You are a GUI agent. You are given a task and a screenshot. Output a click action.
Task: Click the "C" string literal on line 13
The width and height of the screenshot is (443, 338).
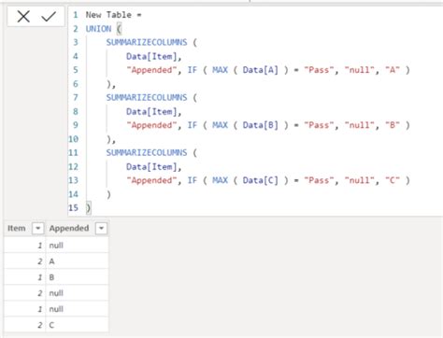coord(393,180)
